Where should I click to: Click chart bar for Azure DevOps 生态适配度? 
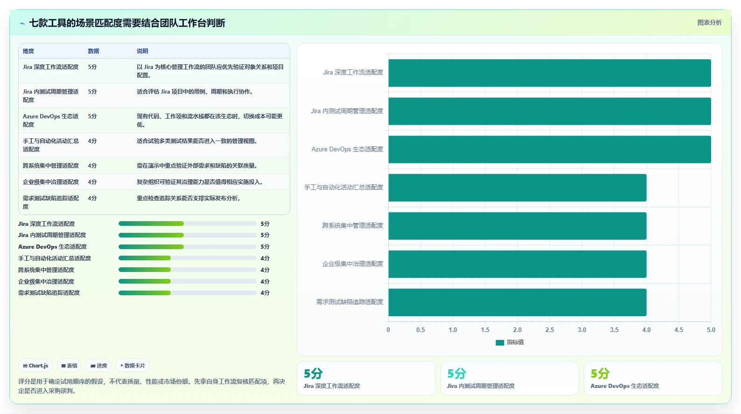[550, 149]
